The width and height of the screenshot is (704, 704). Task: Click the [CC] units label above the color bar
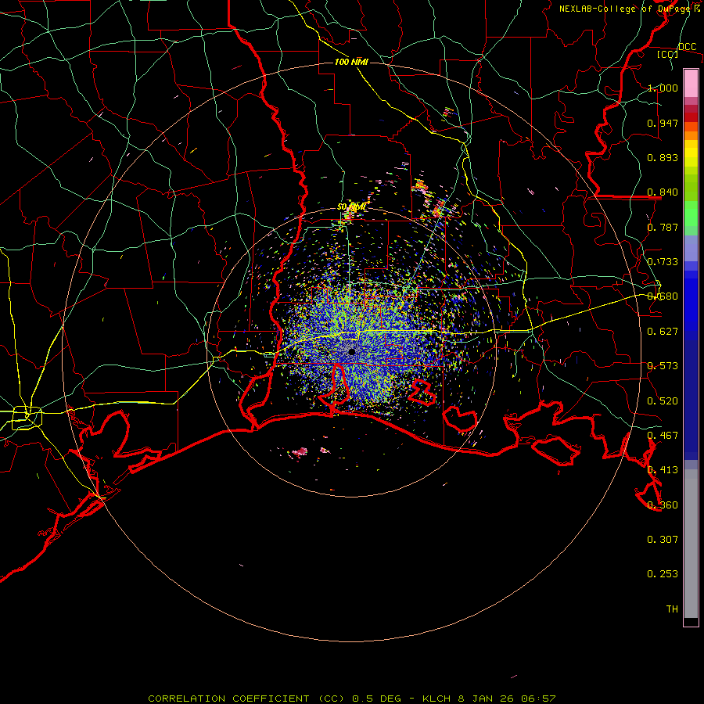point(668,54)
